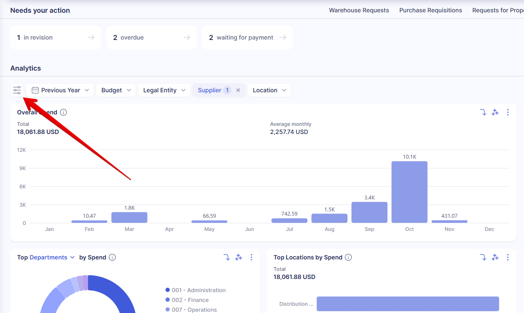The width and height of the screenshot is (524, 313).
Task: Click the drill-down arrow icon on Overall Spend
Action: [x=483, y=112]
